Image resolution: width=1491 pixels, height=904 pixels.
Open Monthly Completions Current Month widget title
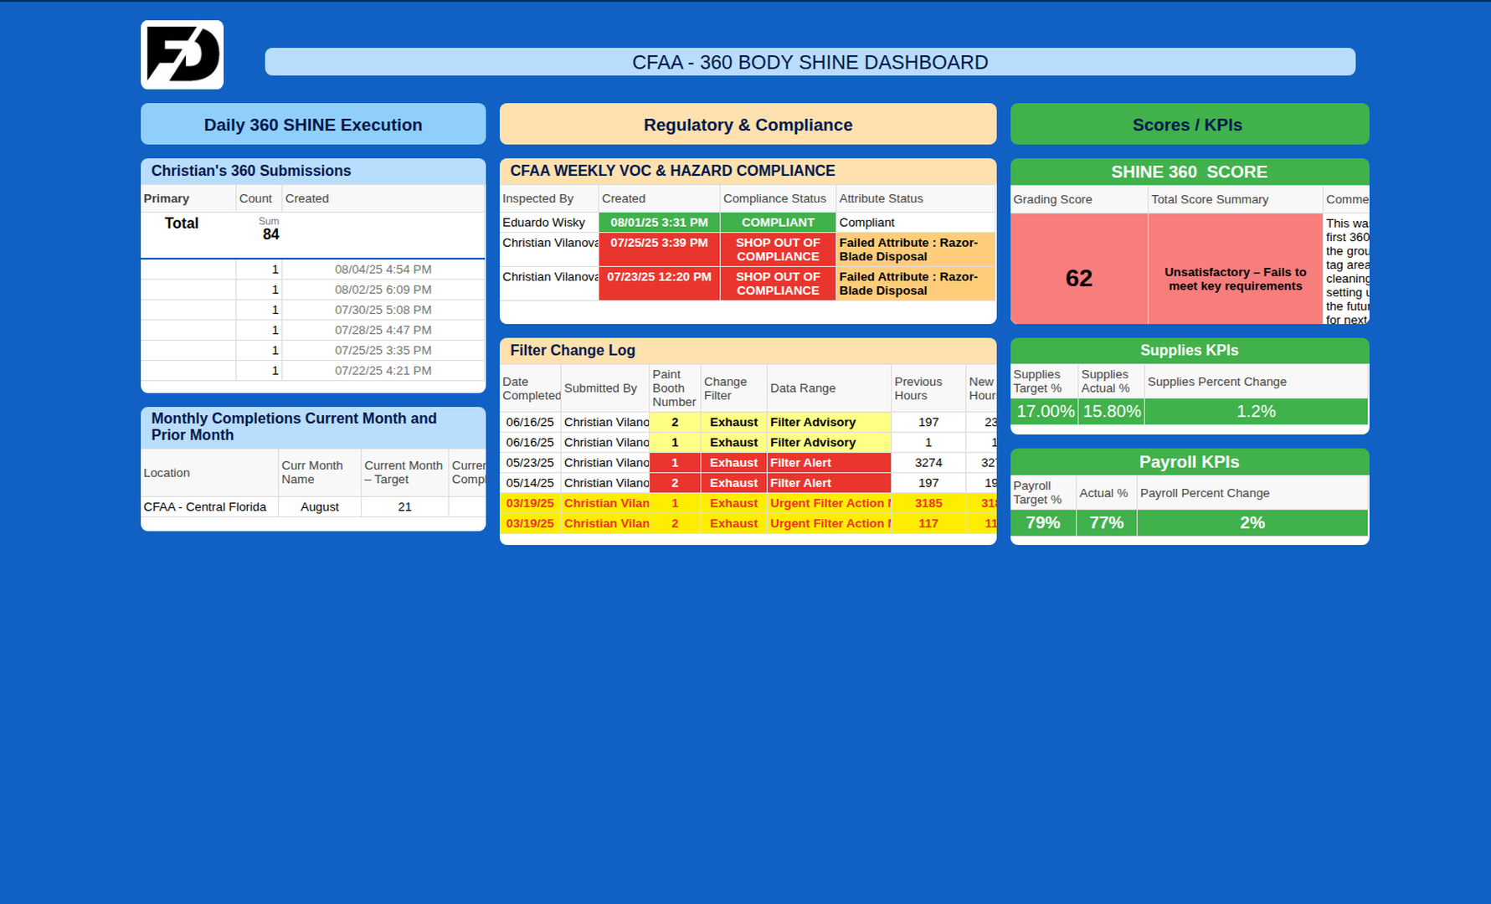tap(294, 427)
